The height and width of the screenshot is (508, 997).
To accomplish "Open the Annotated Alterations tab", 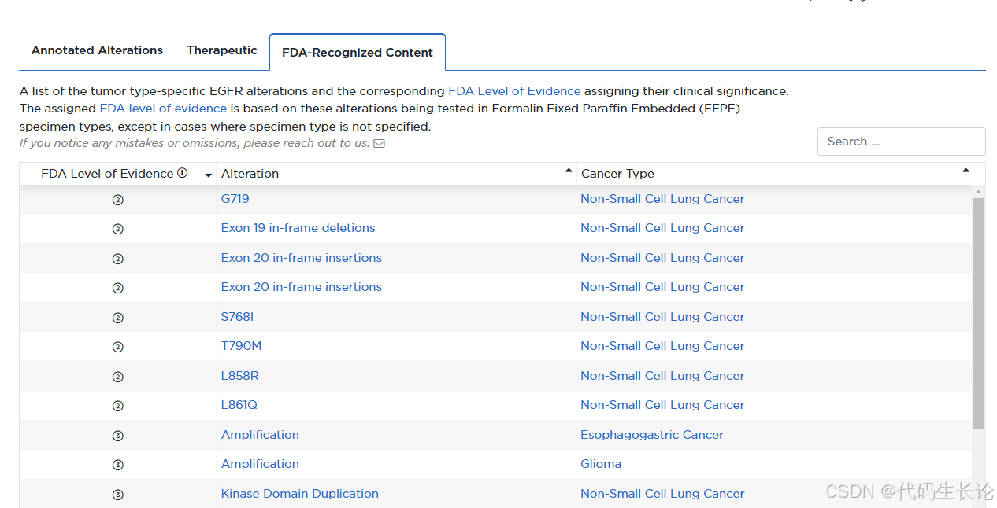I will click(97, 50).
